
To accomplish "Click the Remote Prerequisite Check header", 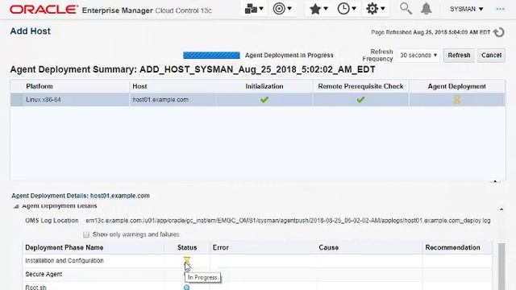I will click(360, 86).
